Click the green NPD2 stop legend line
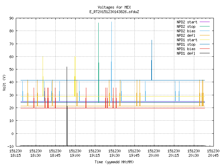220x165 pixels. coord(205,26)
